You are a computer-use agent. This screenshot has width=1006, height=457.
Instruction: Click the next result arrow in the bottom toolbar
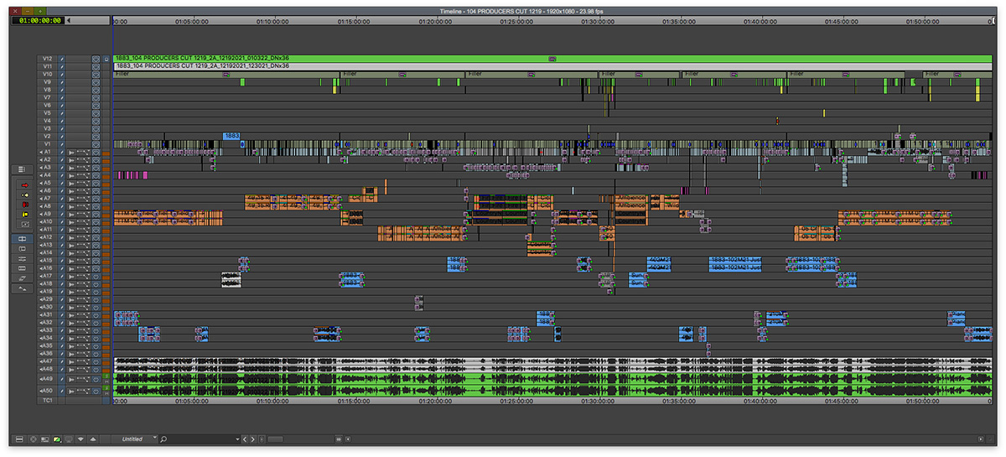252,439
